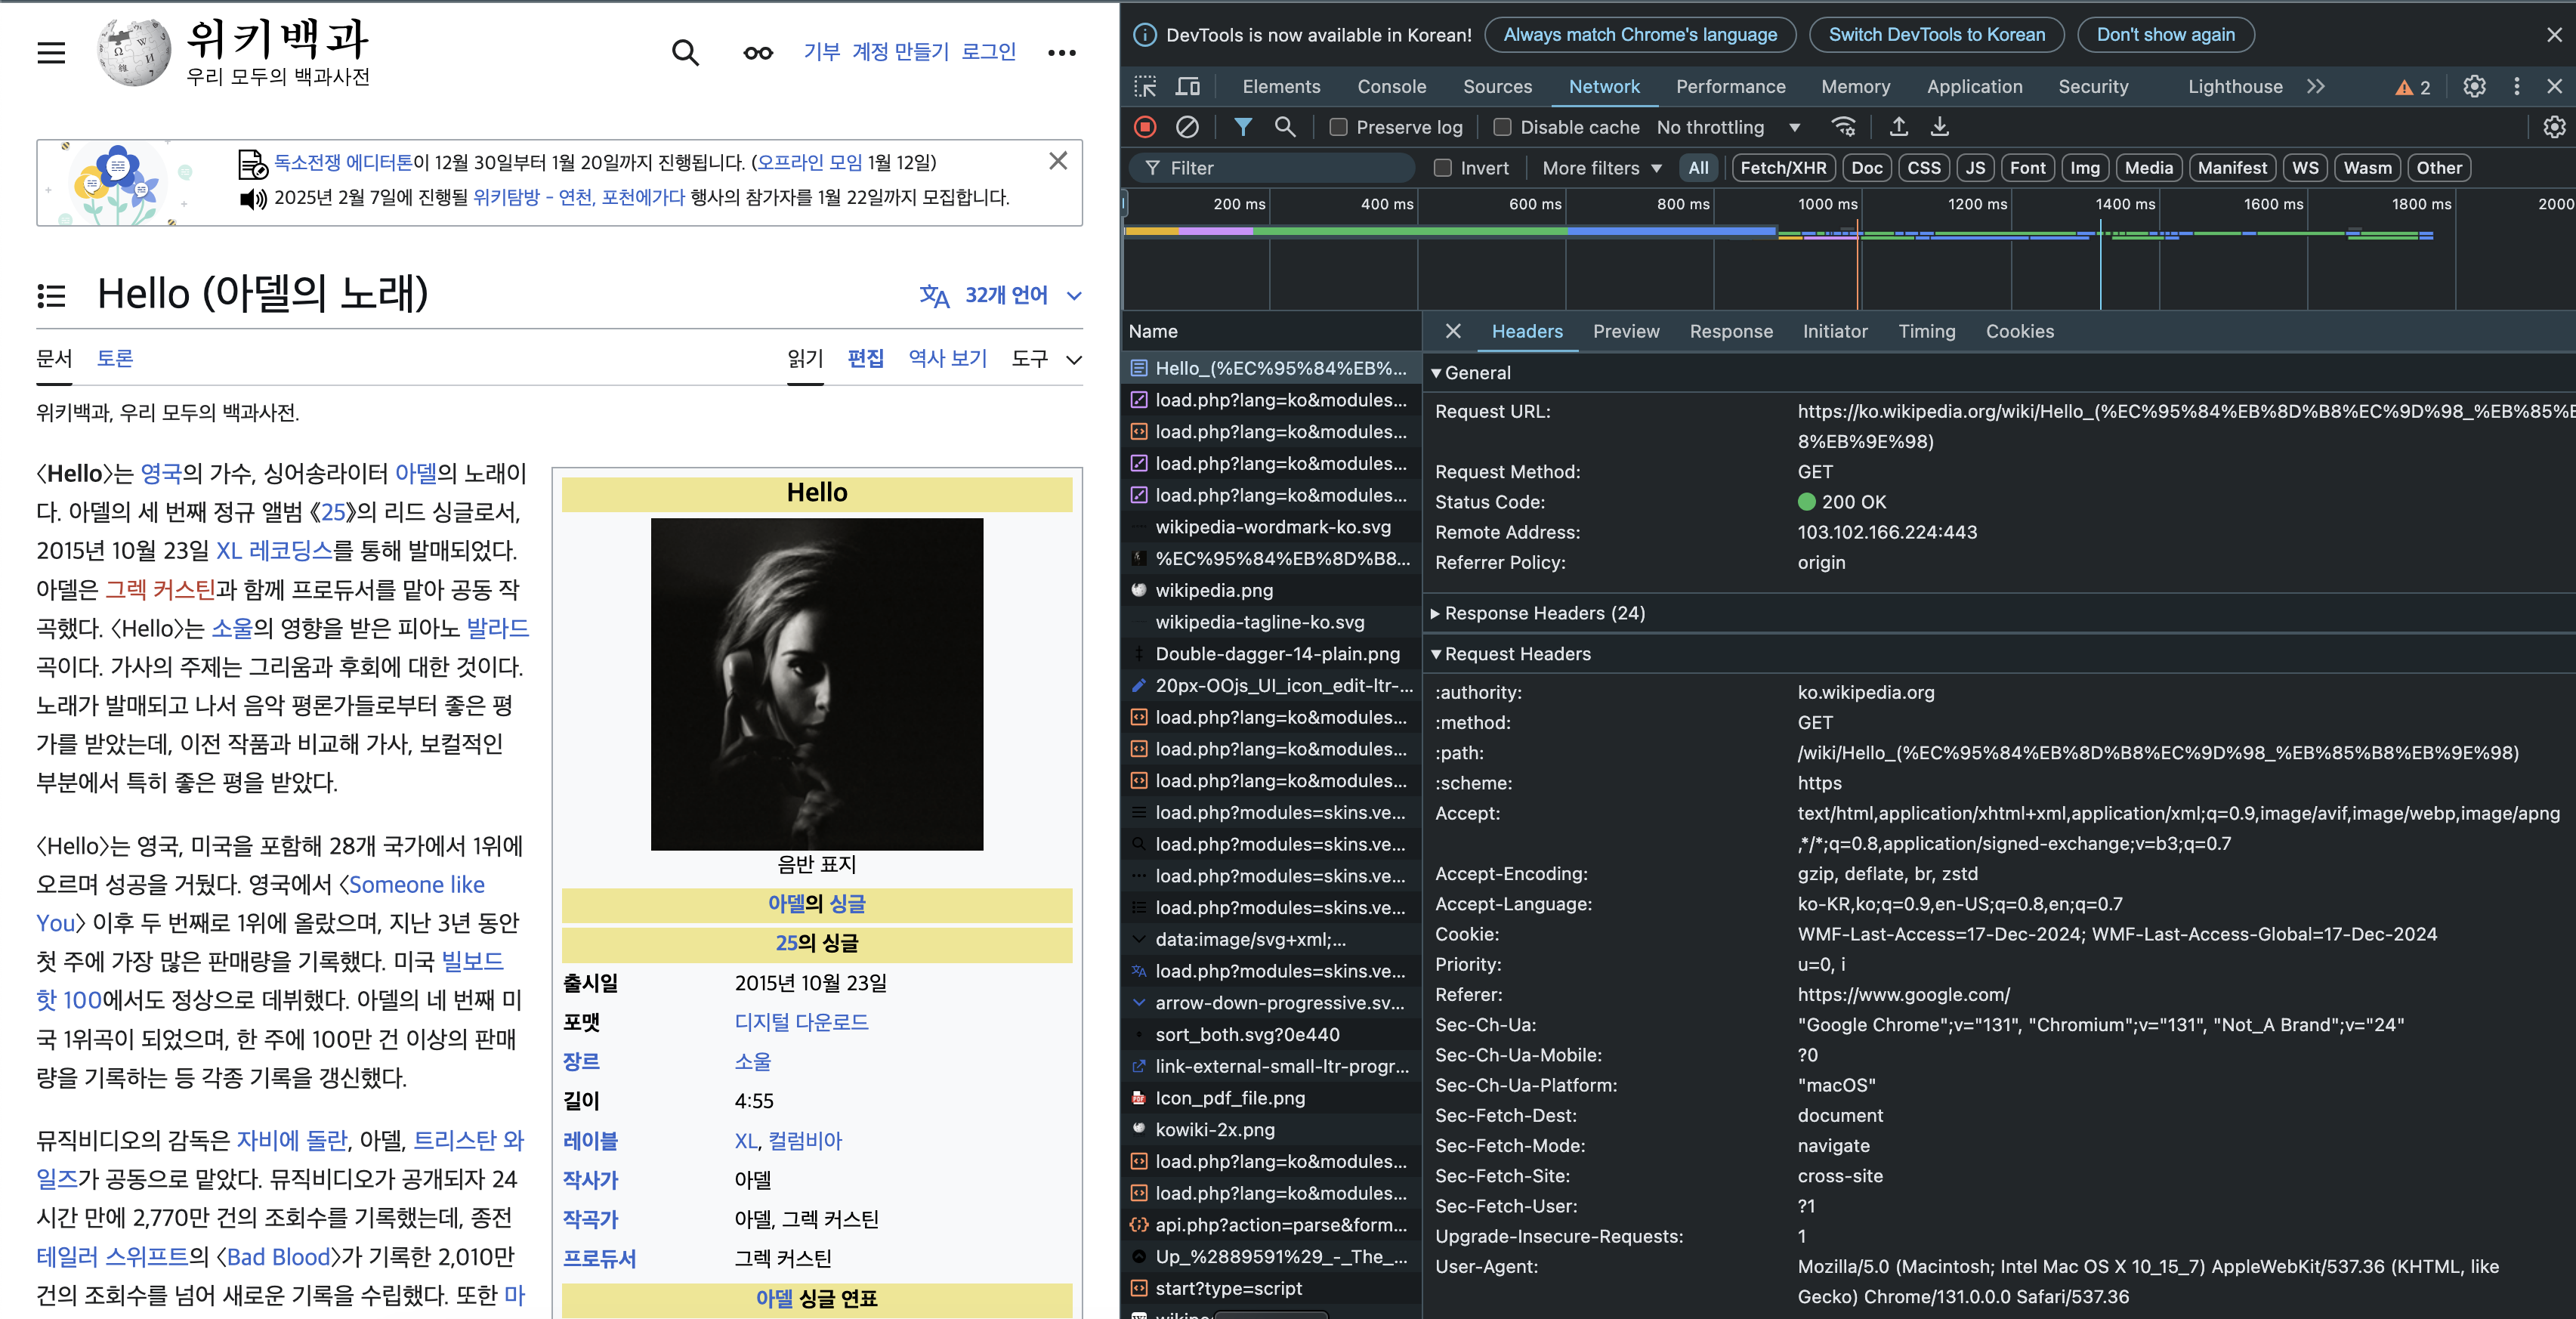2576x1319 pixels.
Task: Tick the Invert filter checkbox
Action: point(1442,168)
